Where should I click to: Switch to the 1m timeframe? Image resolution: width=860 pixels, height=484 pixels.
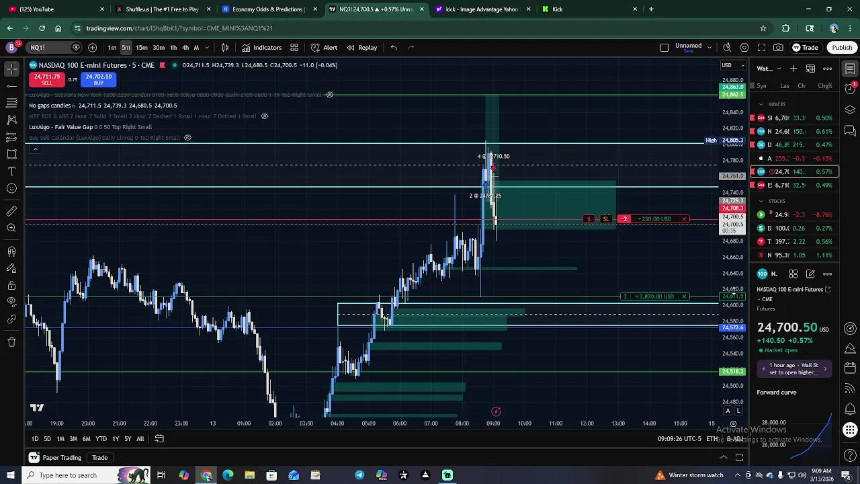[x=112, y=48]
